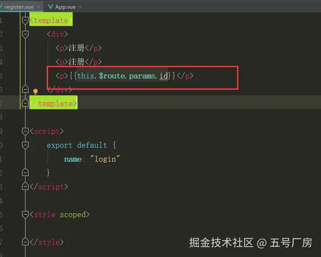321x257 pixels.
Task: Collapse fold marker at closing style line
Action: [25, 241]
